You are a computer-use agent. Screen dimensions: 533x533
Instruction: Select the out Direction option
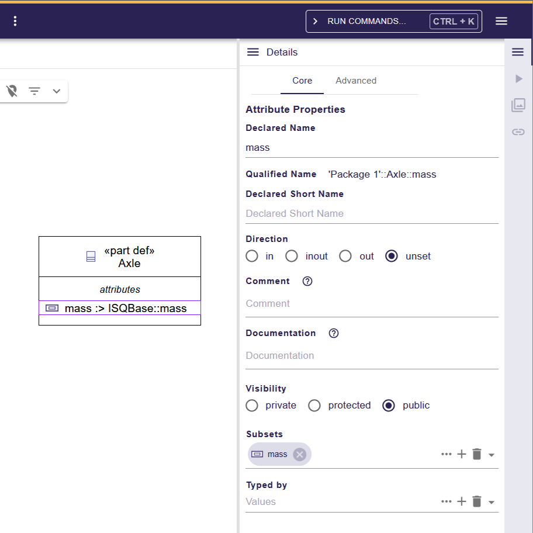tap(345, 256)
